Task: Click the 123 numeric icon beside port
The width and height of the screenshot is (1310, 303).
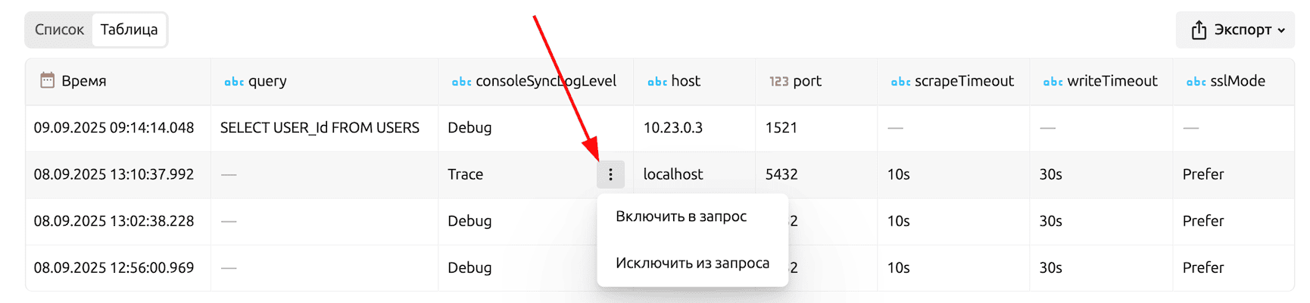Action: point(778,82)
